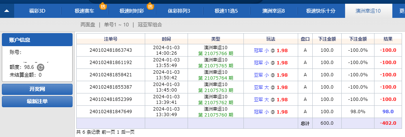
Task: Click the 最新注单 button
Action: coord(37,101)
